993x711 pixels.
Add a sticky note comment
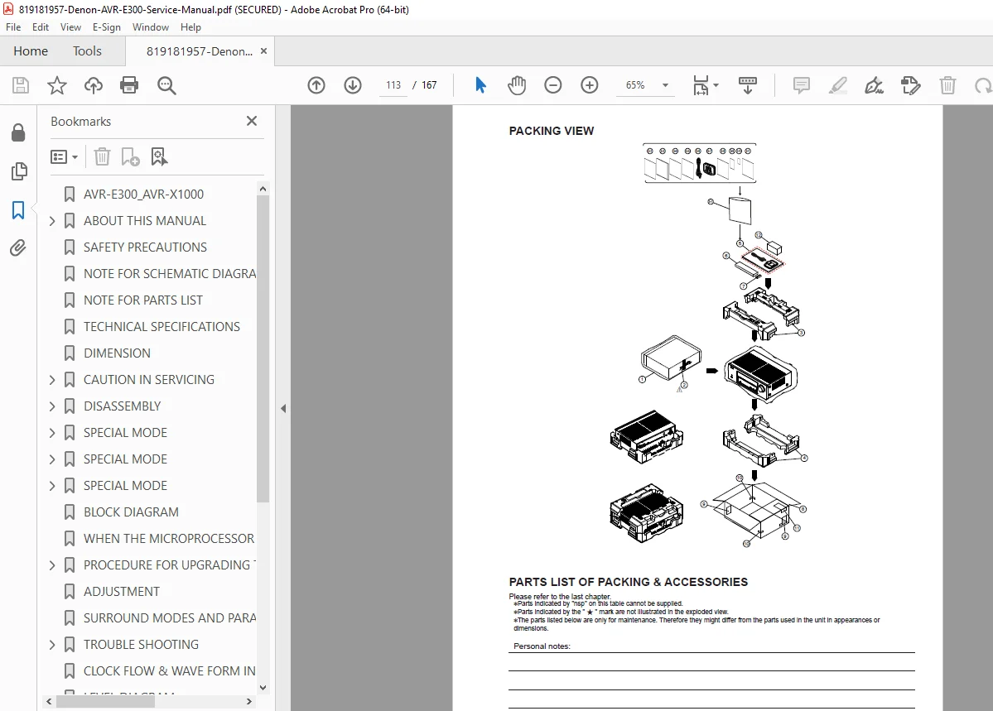coord(802,84)
